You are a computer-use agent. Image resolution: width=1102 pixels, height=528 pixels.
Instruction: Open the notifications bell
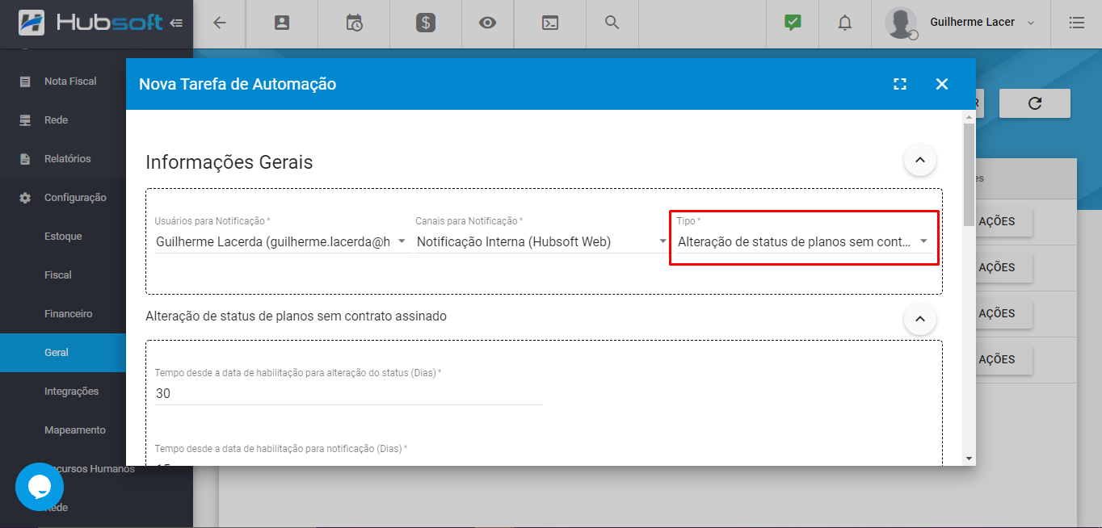844,23
